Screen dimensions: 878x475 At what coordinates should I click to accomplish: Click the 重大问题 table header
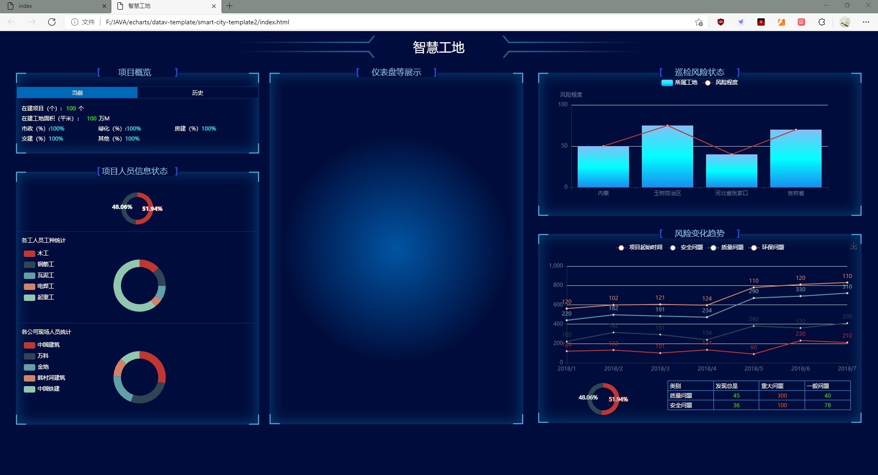pos(773,386)
